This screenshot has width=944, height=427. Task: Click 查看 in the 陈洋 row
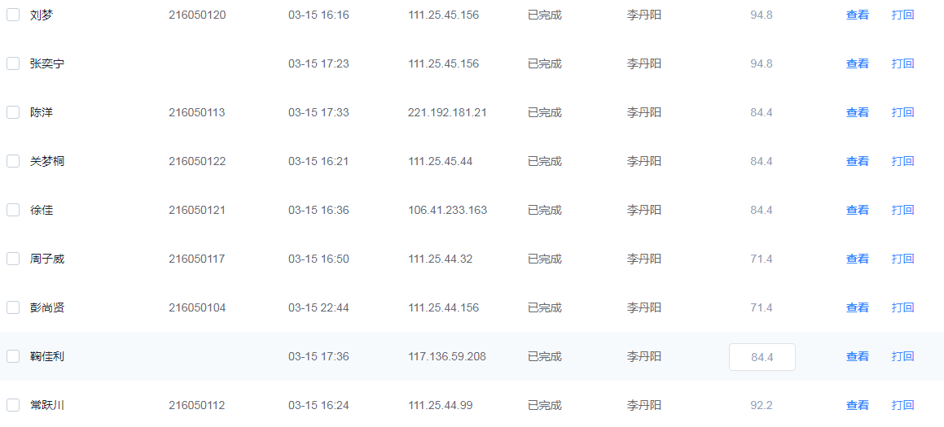(857, 112)
